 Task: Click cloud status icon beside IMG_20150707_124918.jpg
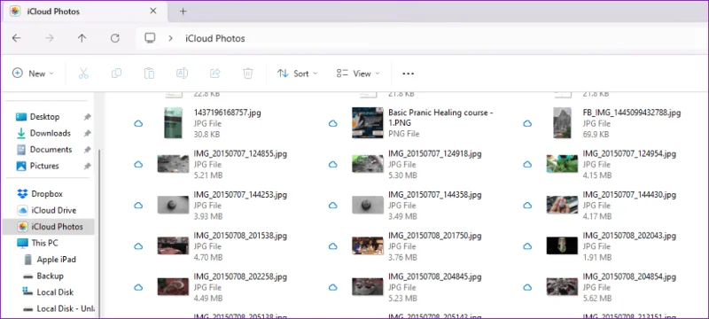click(333, 165)
